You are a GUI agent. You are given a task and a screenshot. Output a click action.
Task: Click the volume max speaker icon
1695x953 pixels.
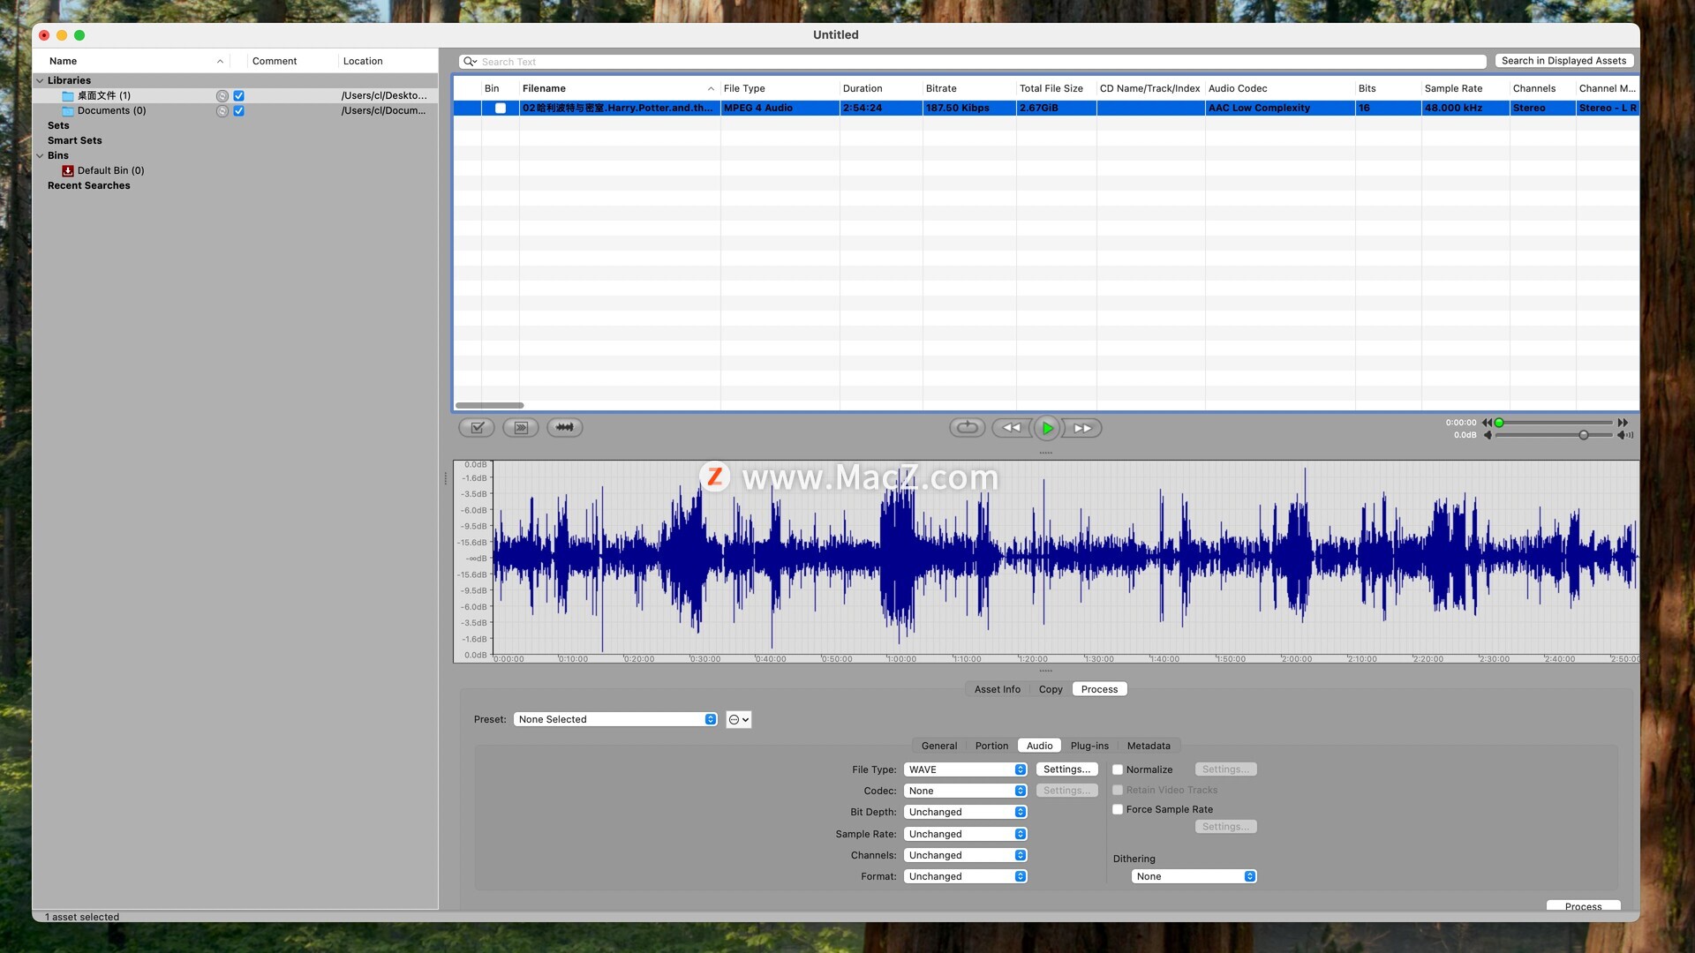pos(1624,435)
